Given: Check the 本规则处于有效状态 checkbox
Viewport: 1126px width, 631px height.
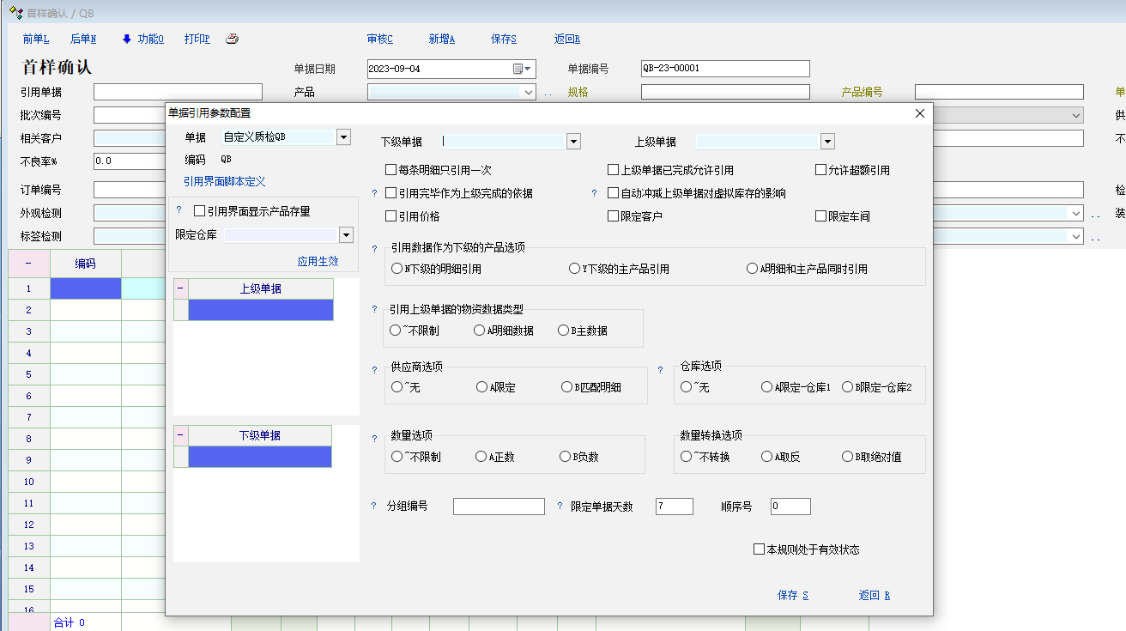Looking at the screenshot, I should 759,549.
